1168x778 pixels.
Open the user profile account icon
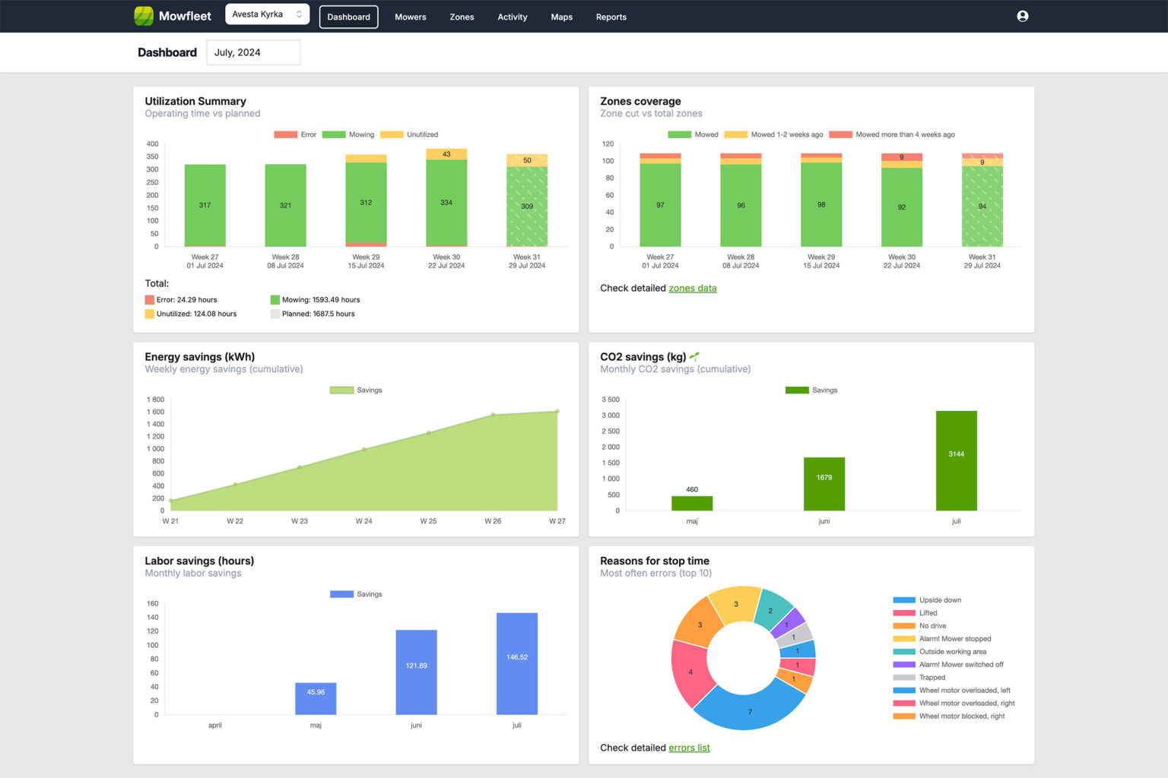[1022, 16]
